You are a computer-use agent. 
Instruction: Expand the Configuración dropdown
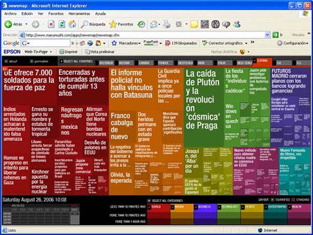(x=293, y=43)
